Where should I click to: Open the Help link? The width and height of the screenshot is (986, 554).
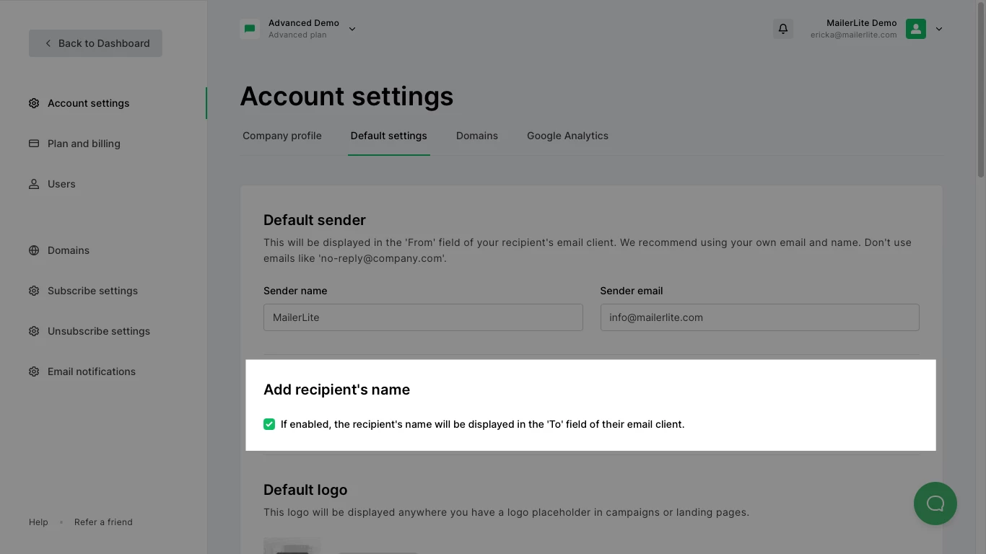point(38,522)
